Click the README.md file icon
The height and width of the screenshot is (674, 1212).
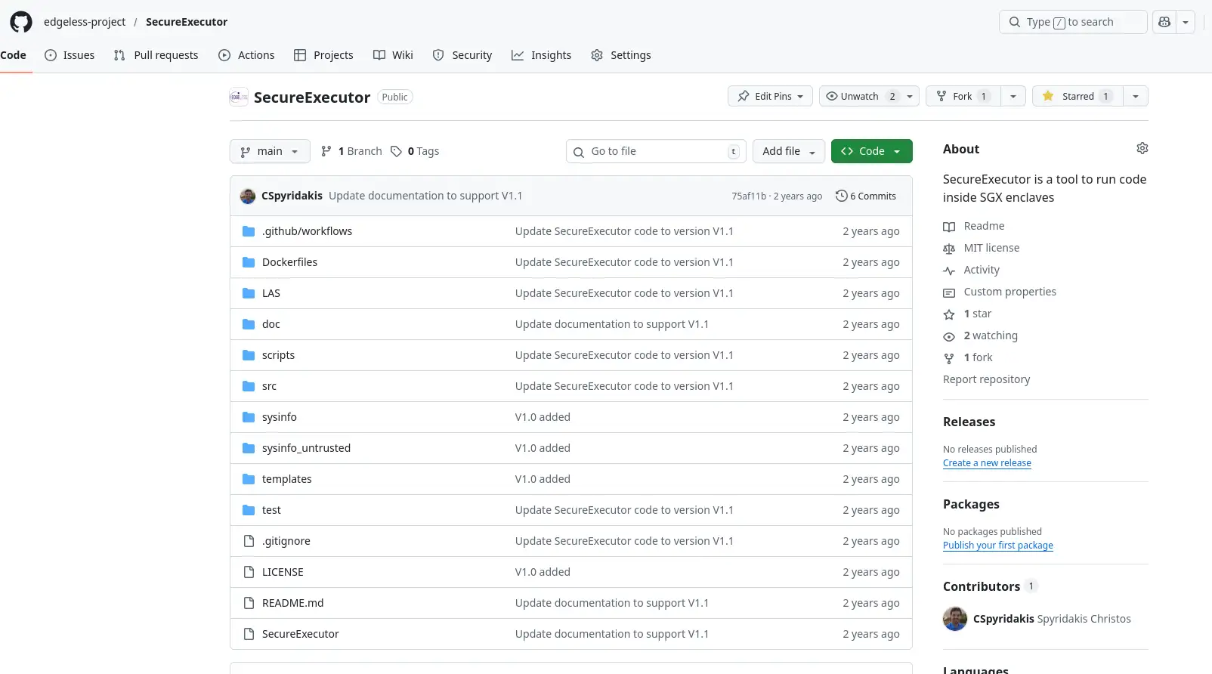[x=249, y=603]
